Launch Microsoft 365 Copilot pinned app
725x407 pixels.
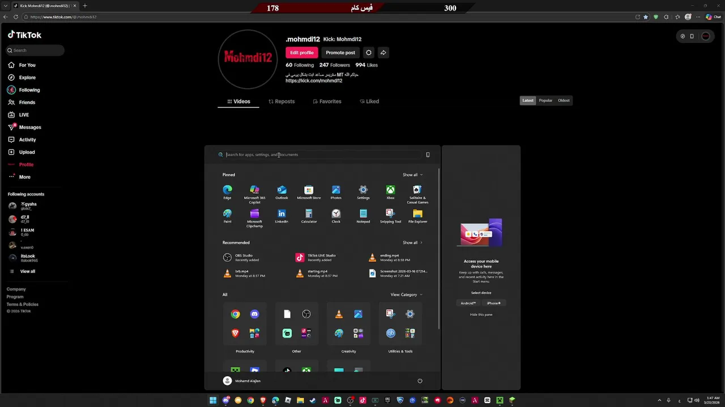coord(254,194)
